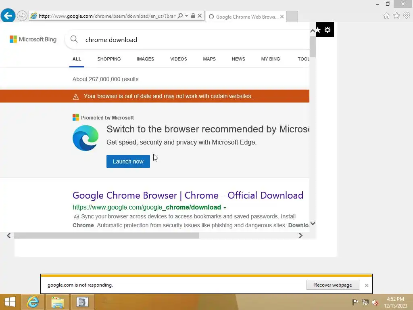The width and height of the screenshot is (413, 310).
Task: Click the Bing search magnifier icon
Action: [x=74, y=39]
